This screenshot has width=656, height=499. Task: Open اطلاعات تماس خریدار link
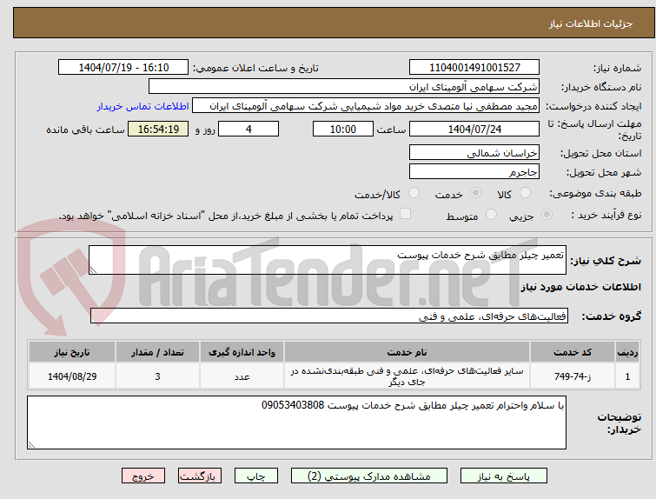tap(143, 106)
